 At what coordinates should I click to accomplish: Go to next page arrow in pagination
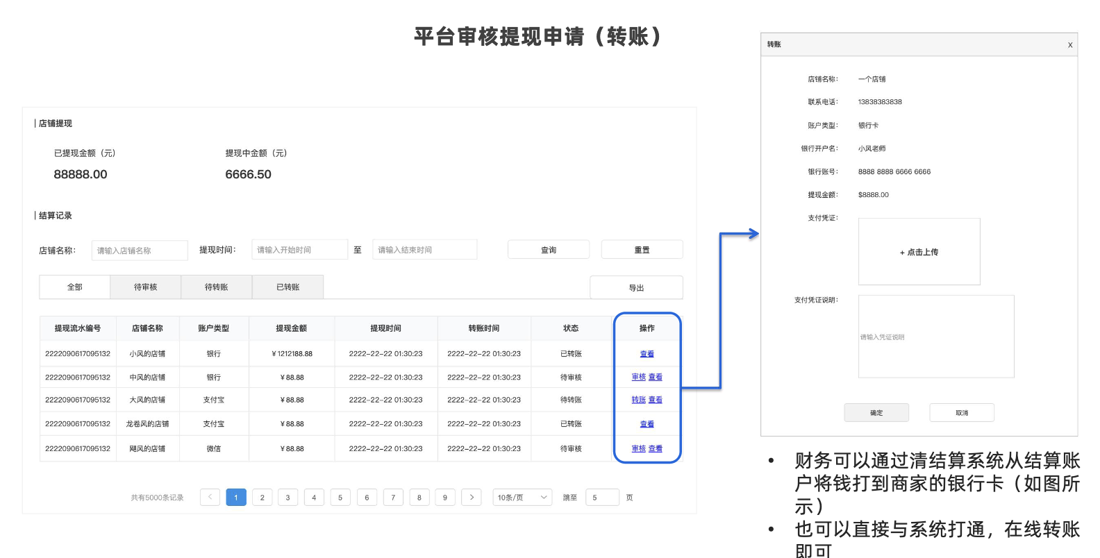(x=472, y=497)
